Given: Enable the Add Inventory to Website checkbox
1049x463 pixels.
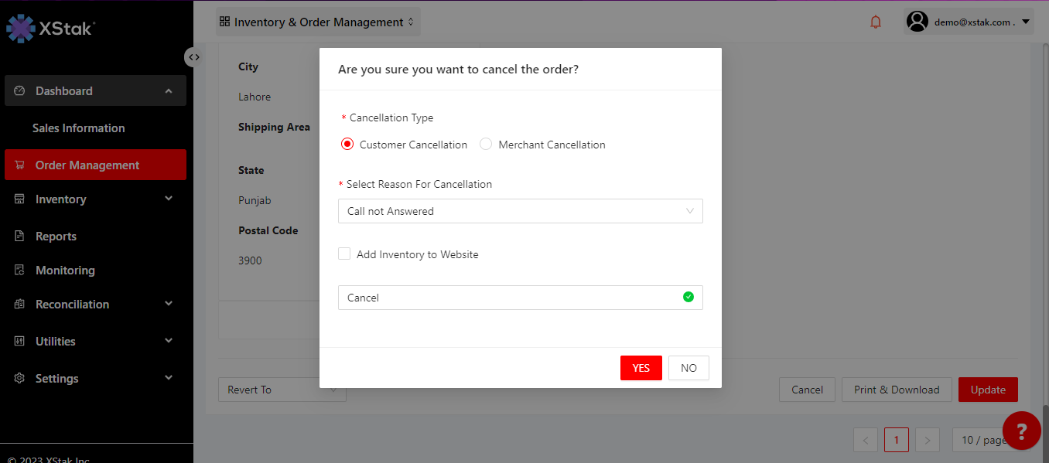Looking at the screenshot, I should coord(344,254).
